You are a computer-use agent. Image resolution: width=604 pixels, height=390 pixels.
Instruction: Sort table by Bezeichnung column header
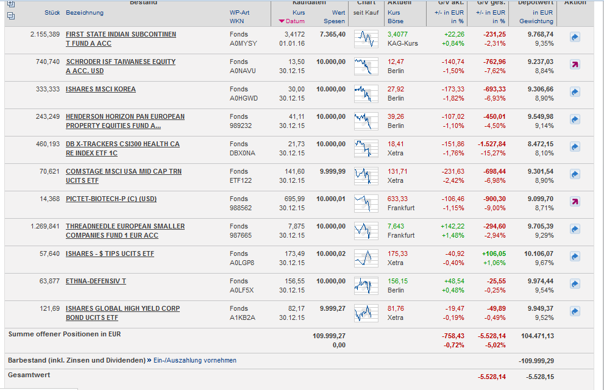(85, 12)
